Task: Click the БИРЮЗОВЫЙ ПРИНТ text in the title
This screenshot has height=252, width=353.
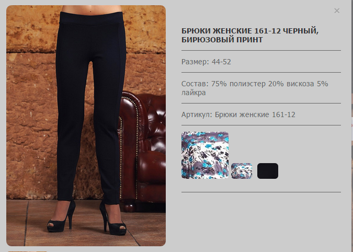Action: coord(222,40)
